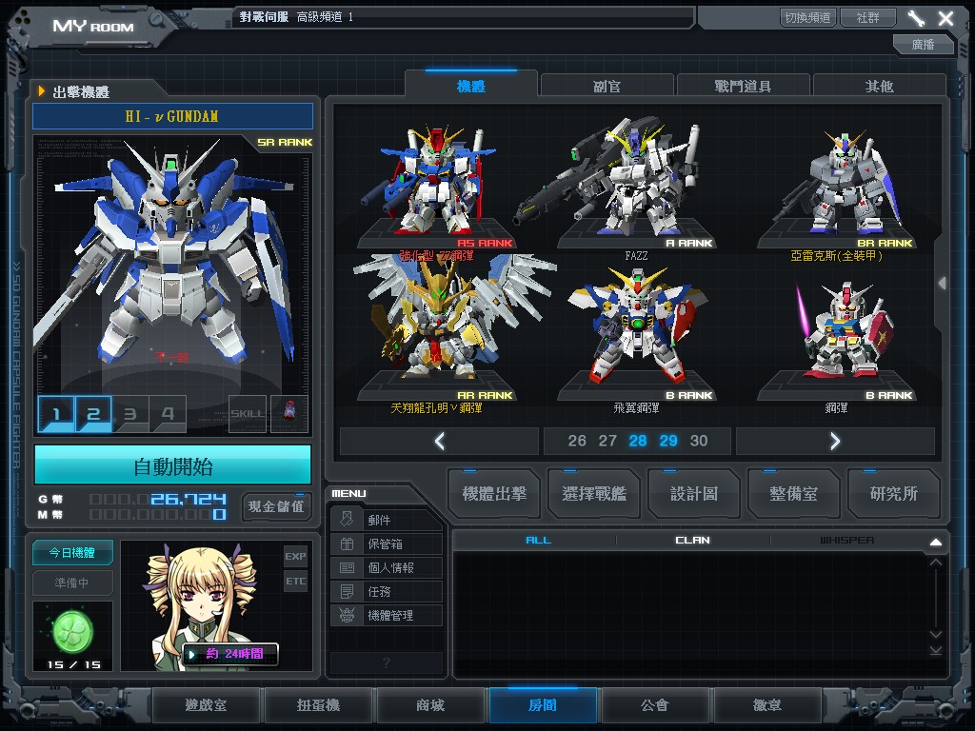Image resolution: width=975 pixels, height=731 pixels.
Task: Expand the chat window with the up arrow
Action: (935, 542)
